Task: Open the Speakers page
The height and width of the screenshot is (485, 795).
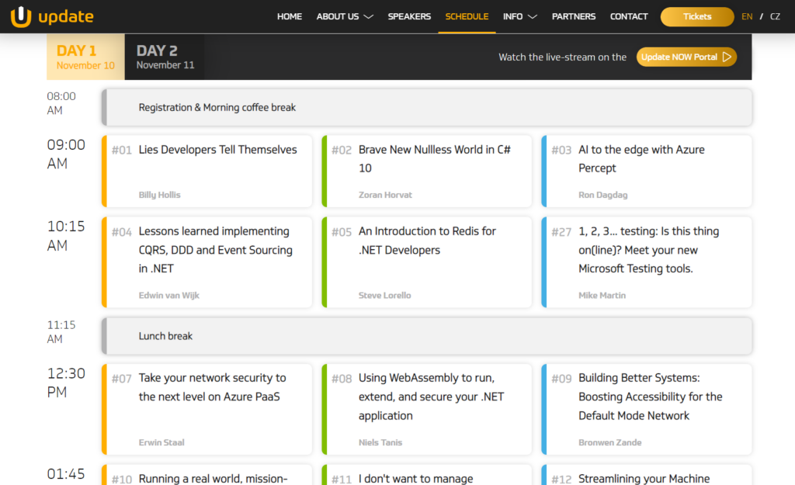Action: tap(409, 17)
